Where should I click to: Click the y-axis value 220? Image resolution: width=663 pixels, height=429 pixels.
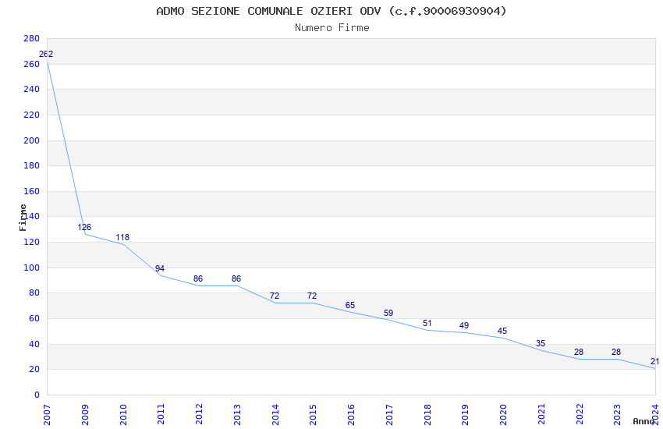click(x=32, y=115)
